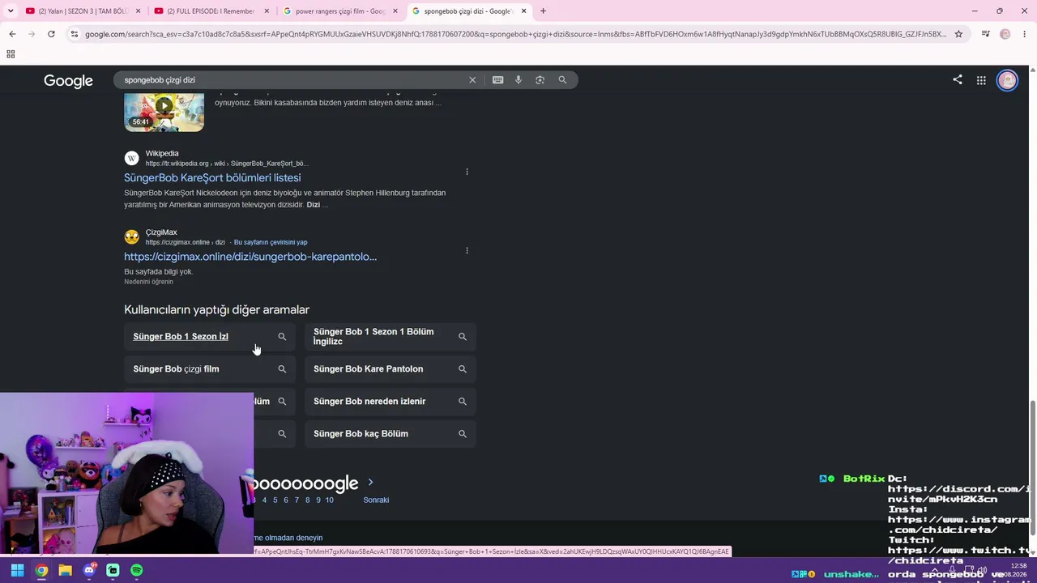The image size is (1037, 583).
Task: Open the Google account profile avatar
Action: 1007,80
